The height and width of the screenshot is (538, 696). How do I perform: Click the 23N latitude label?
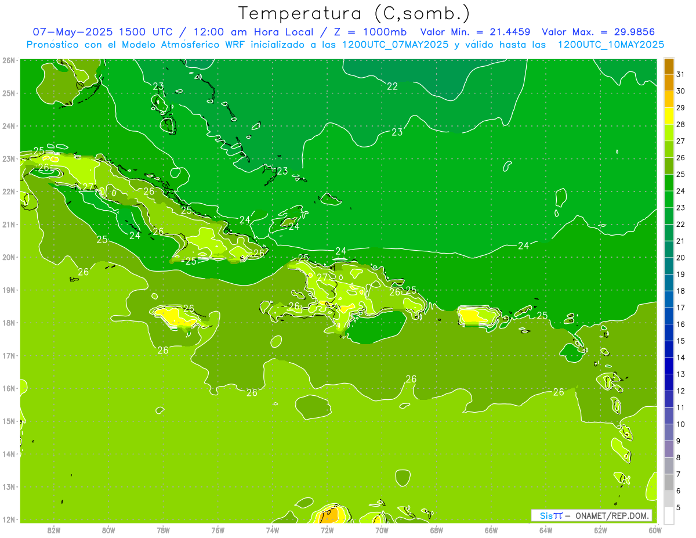coord(9,158)
